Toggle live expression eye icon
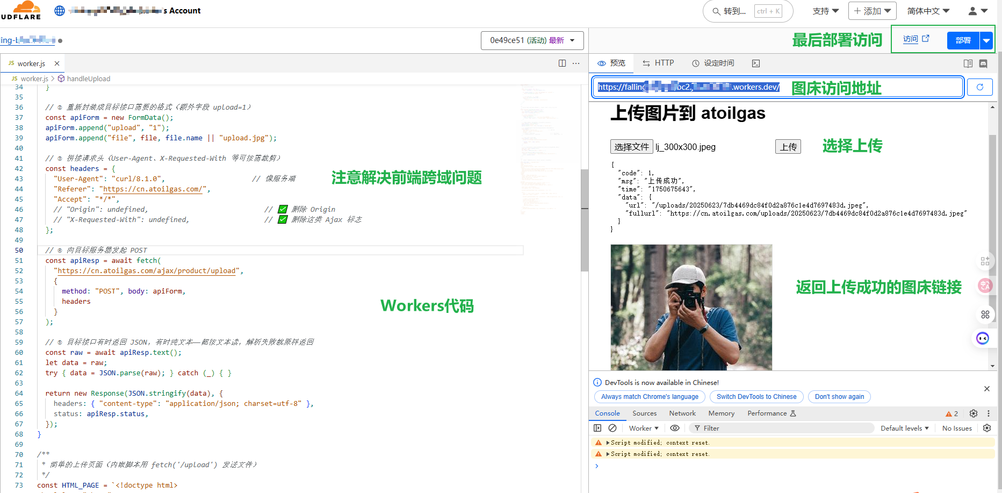This screenshot has width=1002, height=493. (675, 428)
